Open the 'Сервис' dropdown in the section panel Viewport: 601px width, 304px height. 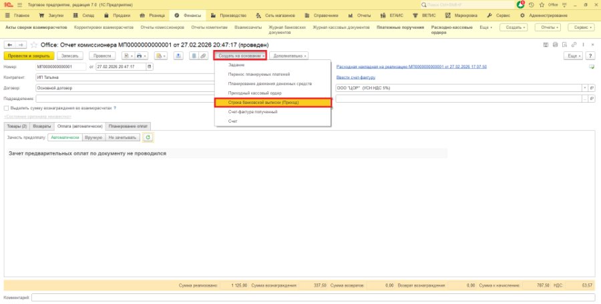582,27
